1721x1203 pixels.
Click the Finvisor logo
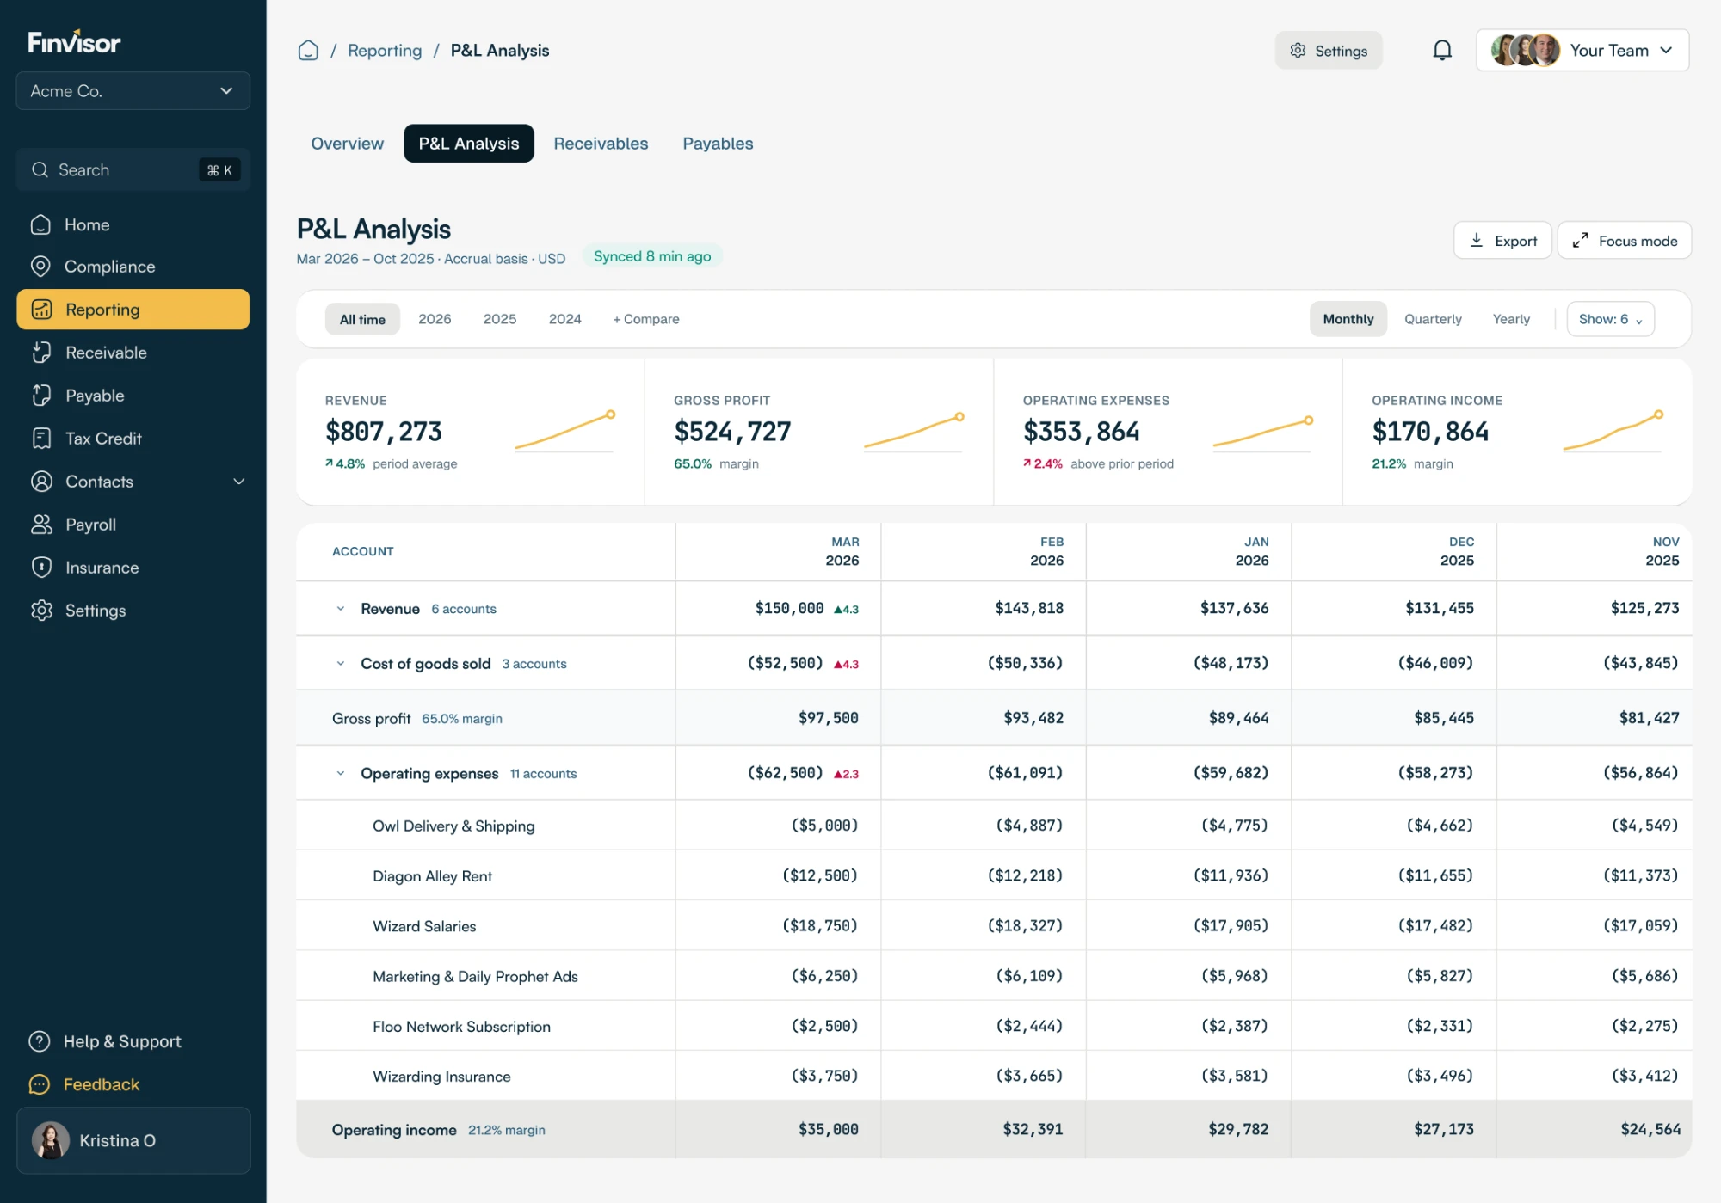point(74,42)
